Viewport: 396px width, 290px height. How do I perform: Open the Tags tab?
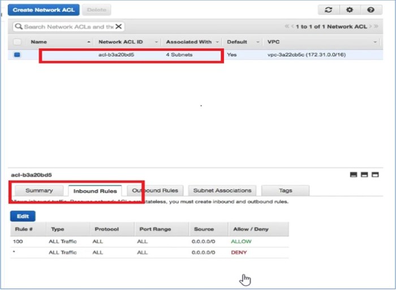pyautogui.click(x=285, y=191)
